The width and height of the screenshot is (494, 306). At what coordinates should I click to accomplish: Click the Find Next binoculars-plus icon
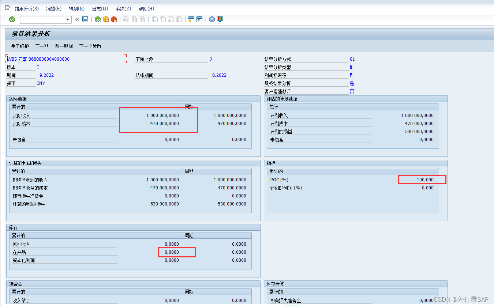coord(143,19)
